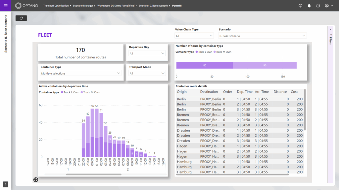
Task: Select the PowerBI breadcrumb entry
Action: [175, 5]
